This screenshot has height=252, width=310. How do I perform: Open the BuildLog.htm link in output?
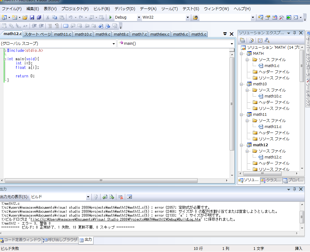(115, 219)
